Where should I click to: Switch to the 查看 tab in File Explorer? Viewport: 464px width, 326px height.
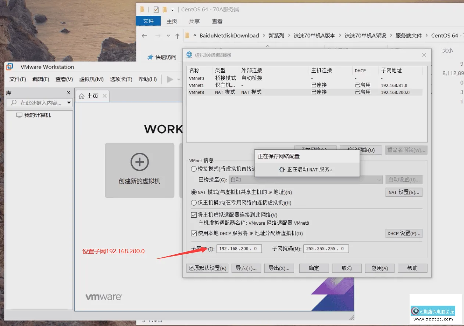(x=217, y=21)
